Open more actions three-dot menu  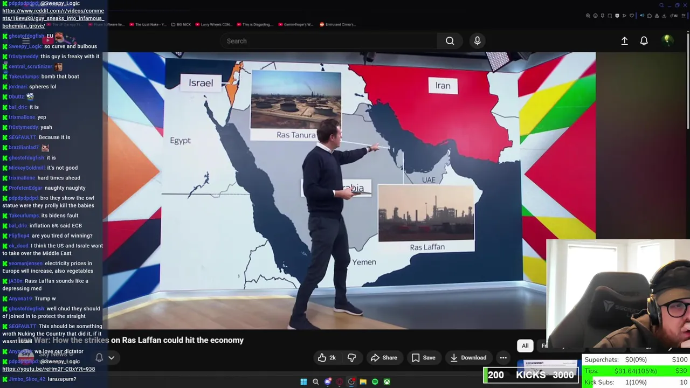click(503, 357)
